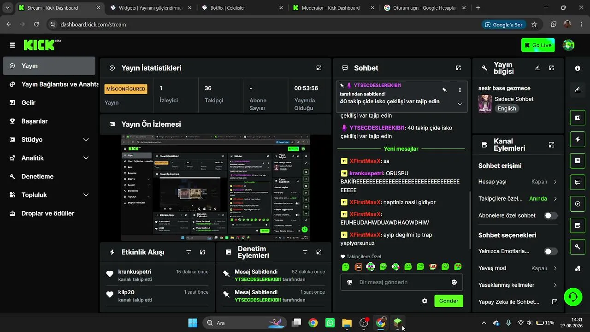Viewport: 590px width, 332px height.
Task: Send the chat message with Gönder
Action: (448, 301)
